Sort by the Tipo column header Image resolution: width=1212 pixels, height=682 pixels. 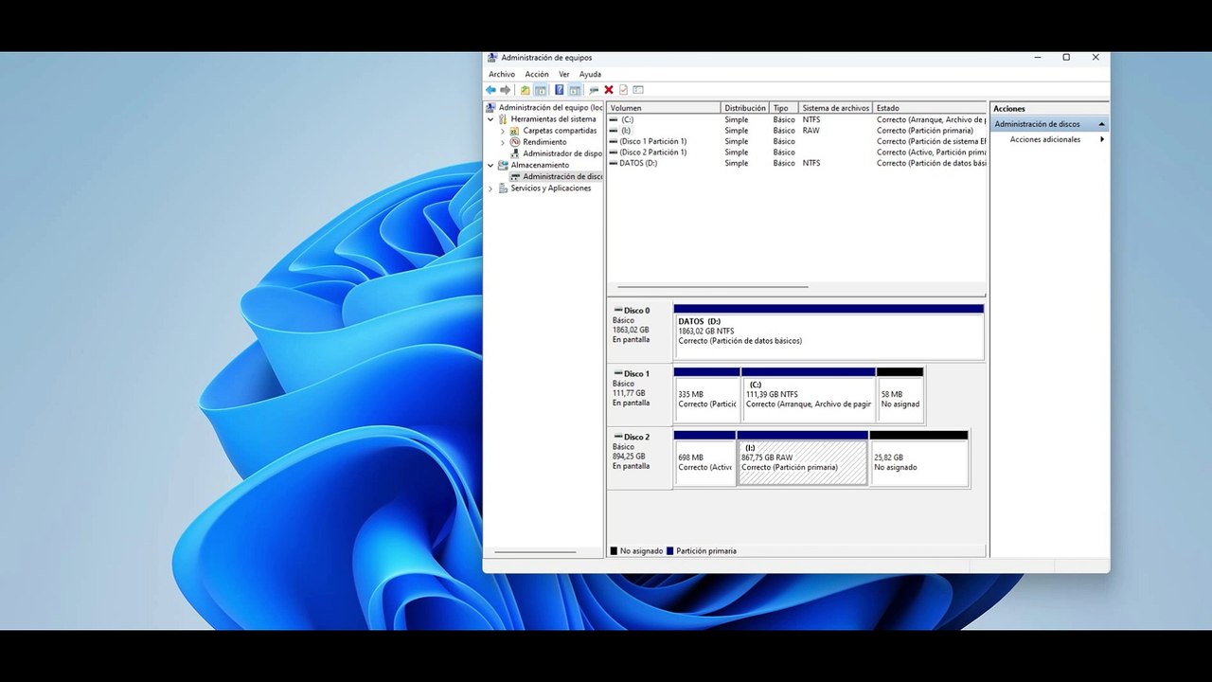(x=784, y=108)
